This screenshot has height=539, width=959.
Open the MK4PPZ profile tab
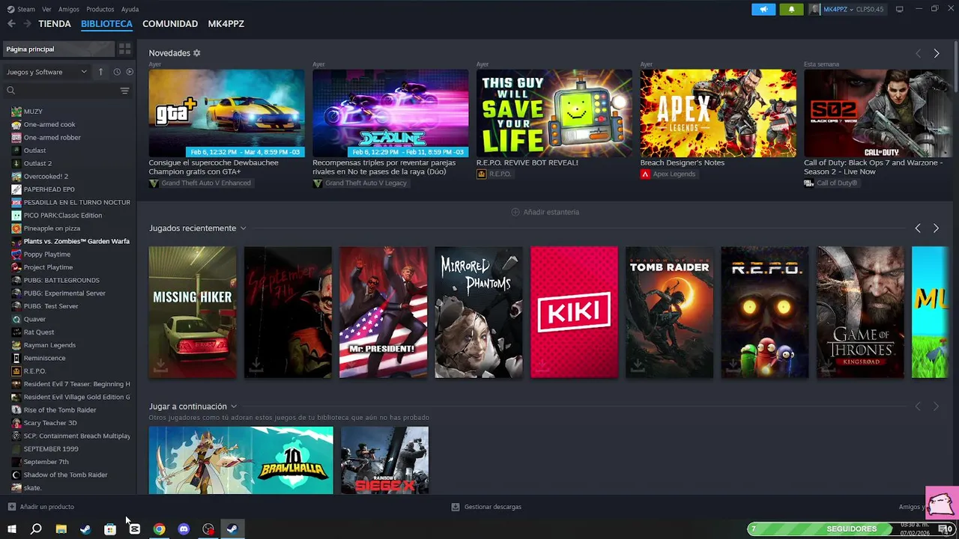(x=226, y=24)
